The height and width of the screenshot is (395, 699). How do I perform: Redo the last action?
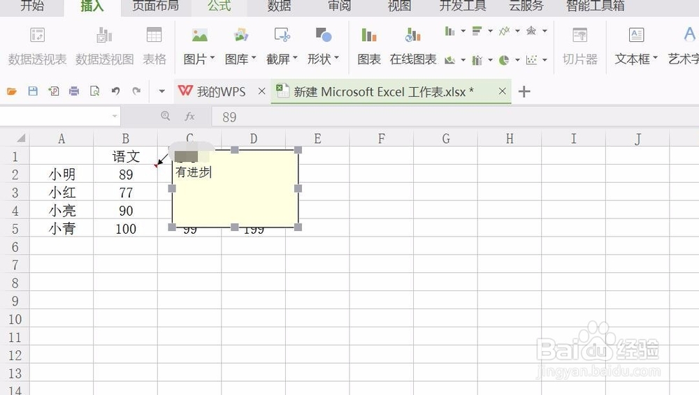[136, 91]
